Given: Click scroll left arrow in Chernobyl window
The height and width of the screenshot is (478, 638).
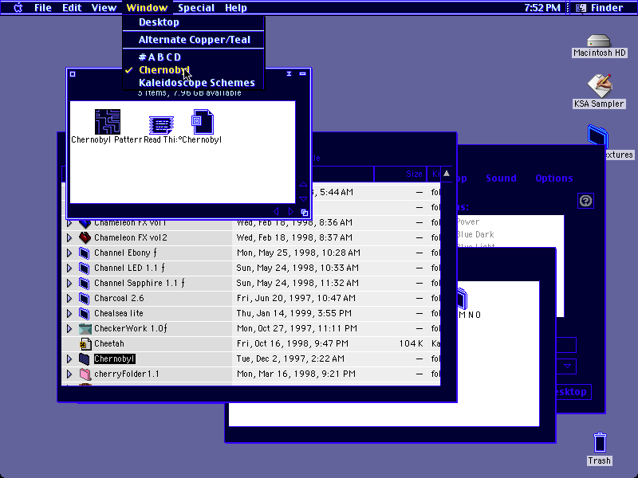Looking at the screenshot, I should [x=276, y=211].
